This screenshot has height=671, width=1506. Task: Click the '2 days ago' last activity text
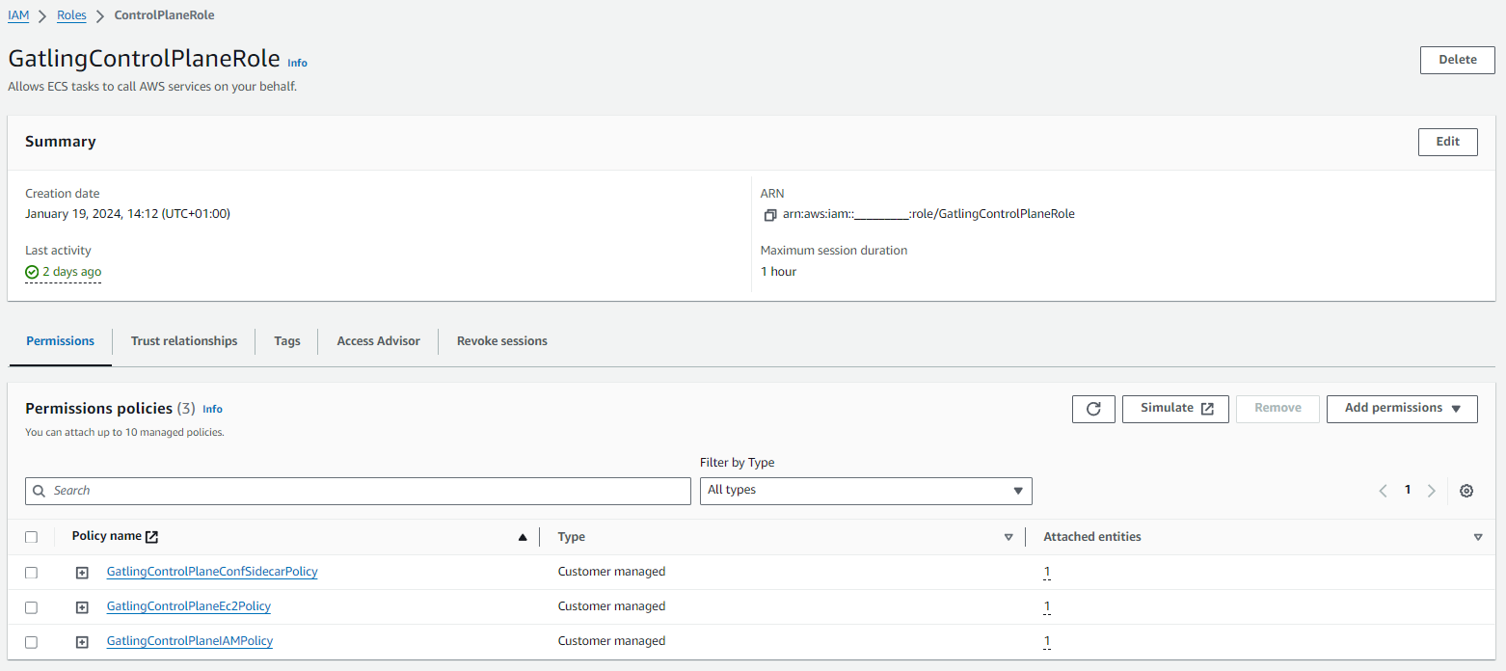click(72, 272)
